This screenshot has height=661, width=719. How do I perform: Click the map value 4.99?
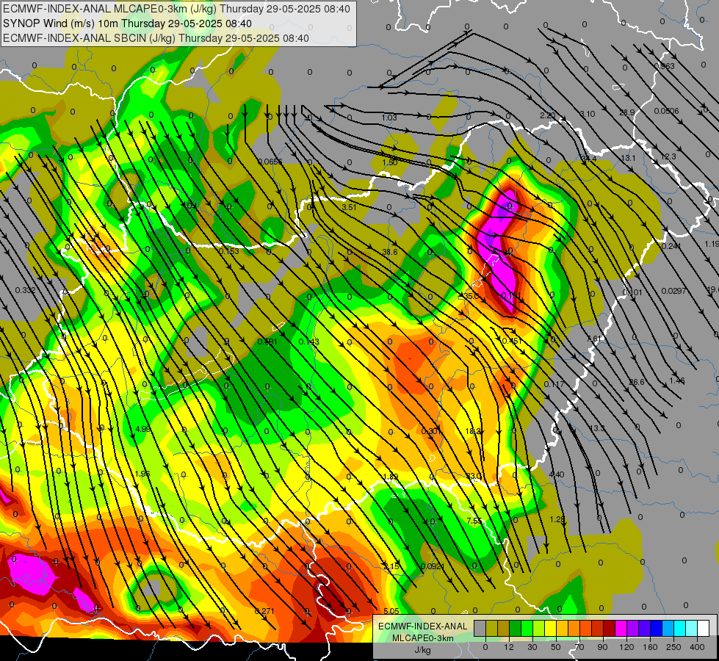pyautogui.click(x=142, y=429)
